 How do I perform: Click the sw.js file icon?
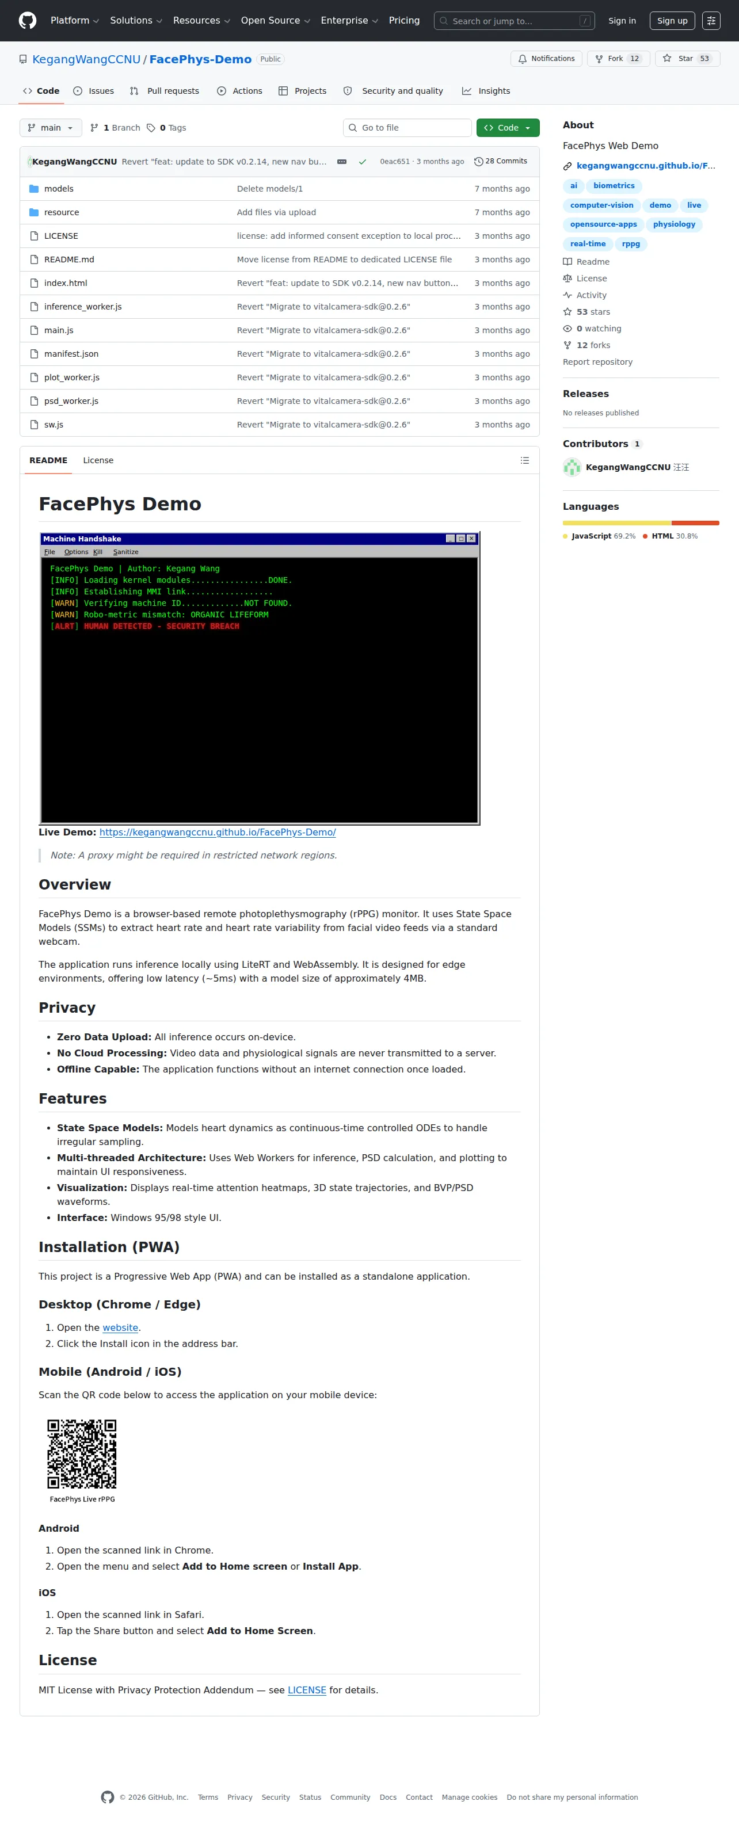(33, 425)
